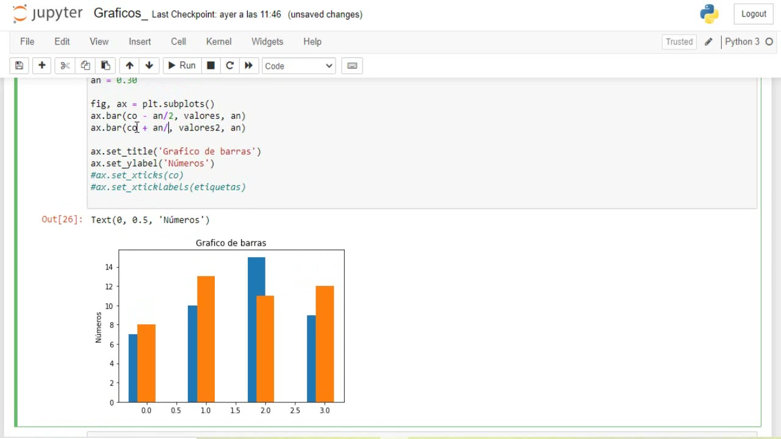Image resolution: width=781 pixels, height=439 pixels.
Task: Open the Kernel menu
Action: pos(218,41)
